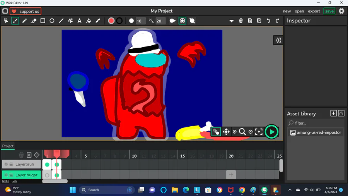348x196 pixels.
Task: Click the Asset Library upload icon
Action: point(341,113)
